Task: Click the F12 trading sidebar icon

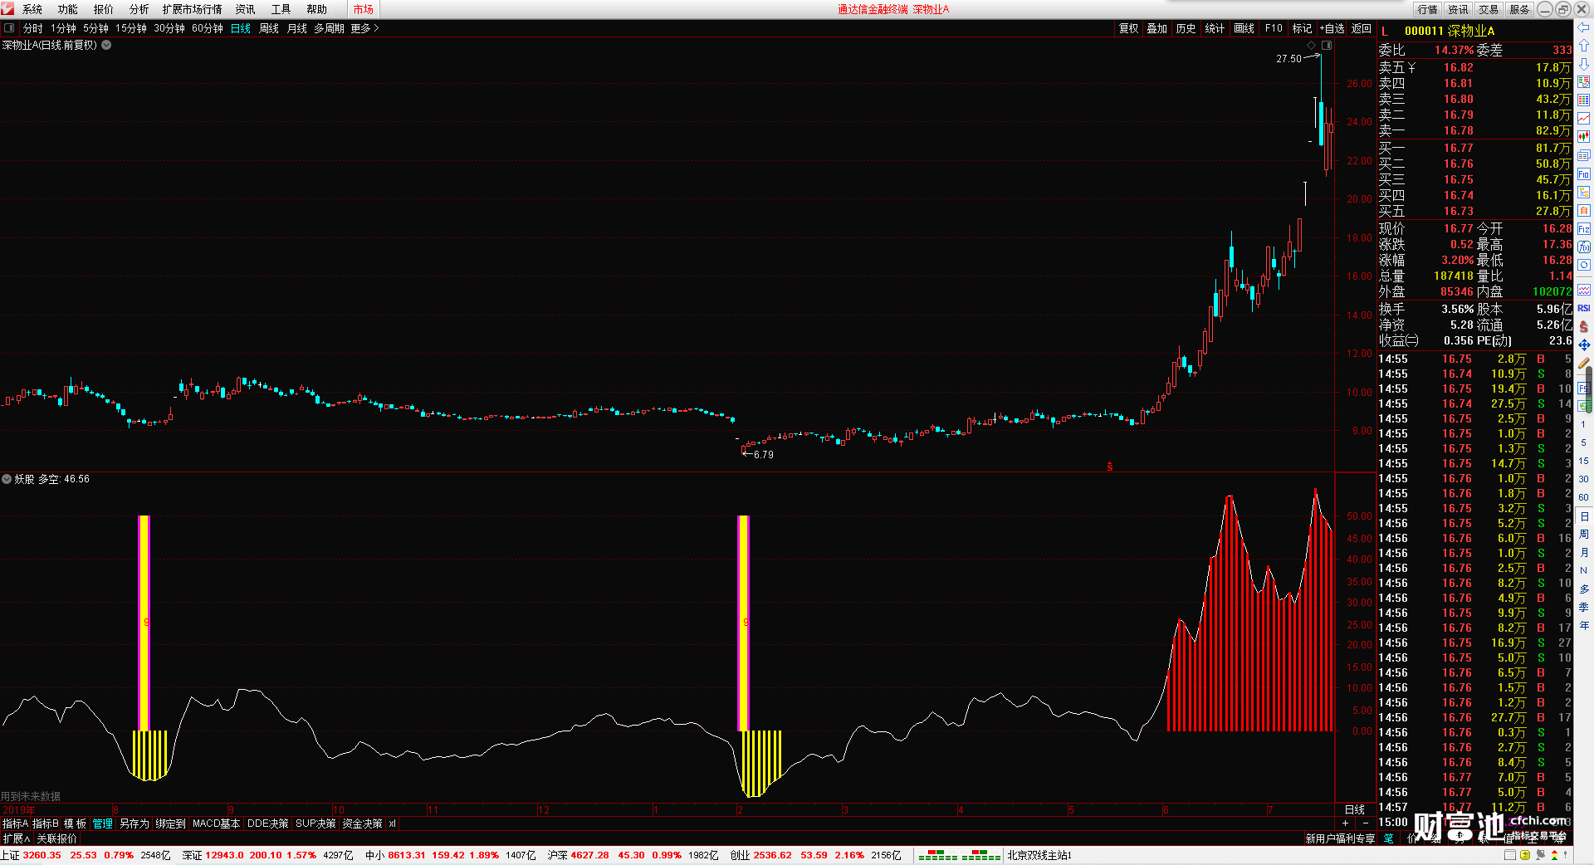Action: point(1584,228)
